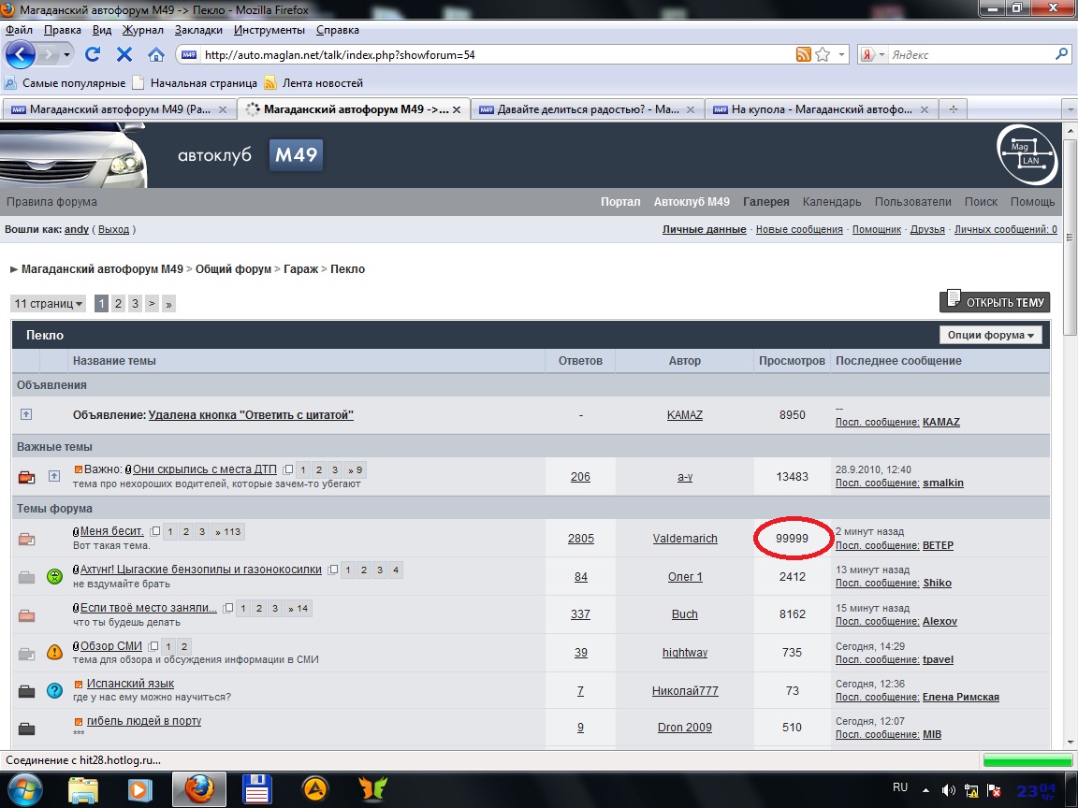Screen dimensions: 1078x808
Task: Open the 'Закладки' menu
Action: 198,30
